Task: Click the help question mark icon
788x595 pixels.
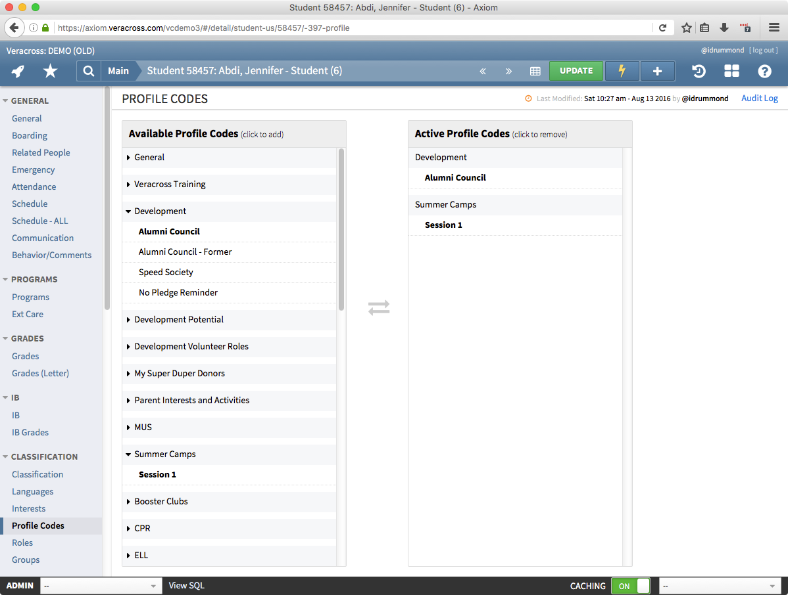Action: click(764, 71)
